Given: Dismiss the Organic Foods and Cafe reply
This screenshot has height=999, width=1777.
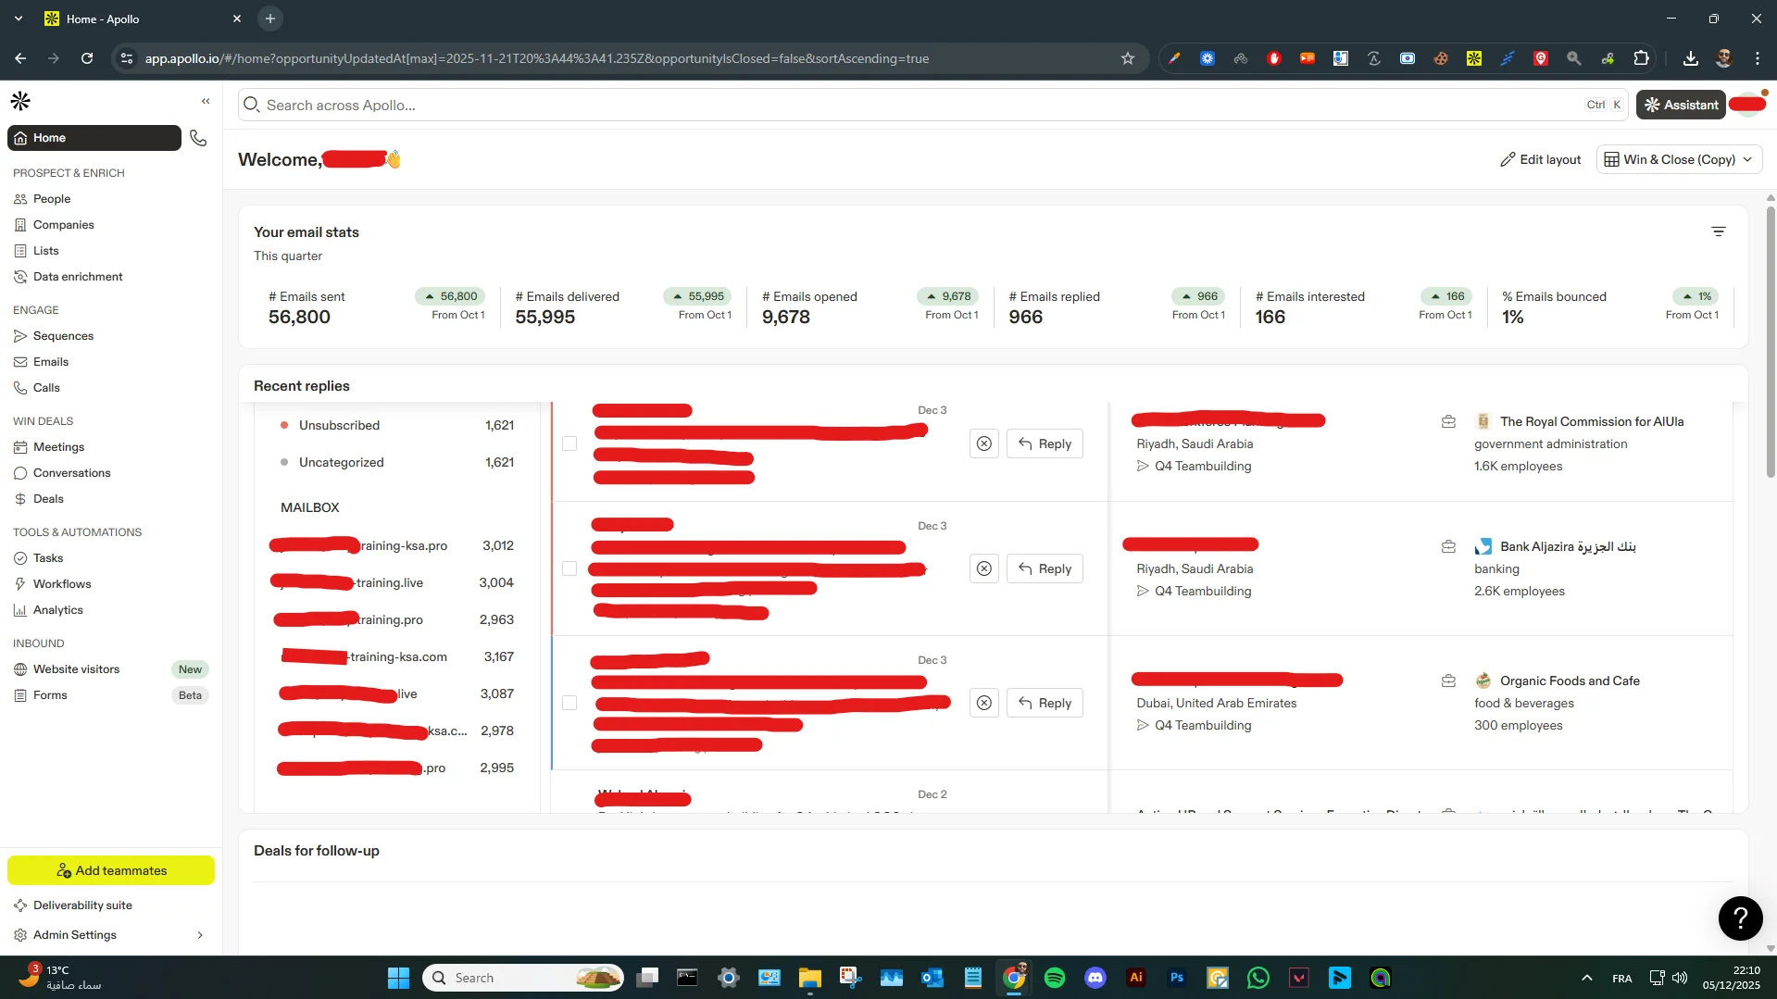Looking at the screenshot, I should [x=984, y=703].
